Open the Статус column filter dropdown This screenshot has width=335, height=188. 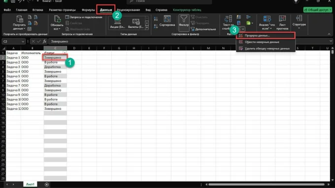tap(65, 53)
